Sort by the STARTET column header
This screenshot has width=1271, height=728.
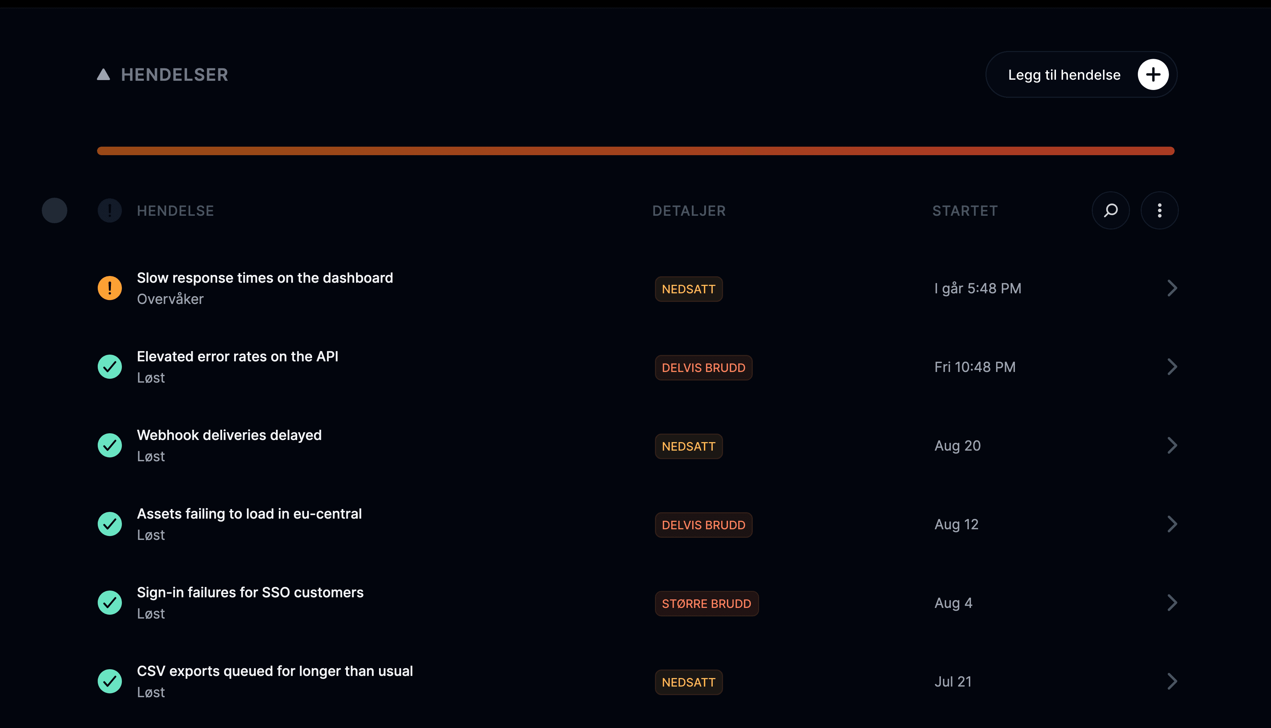click(x=965, y=211)
